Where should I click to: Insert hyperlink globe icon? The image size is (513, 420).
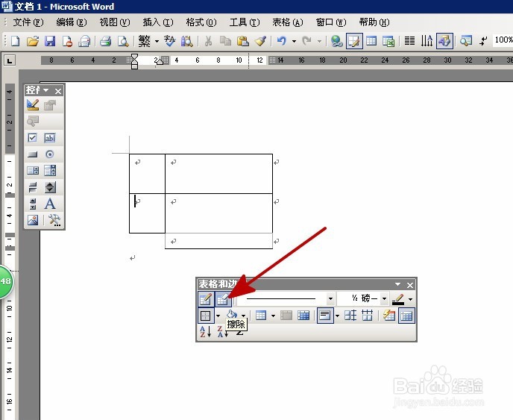337,41
